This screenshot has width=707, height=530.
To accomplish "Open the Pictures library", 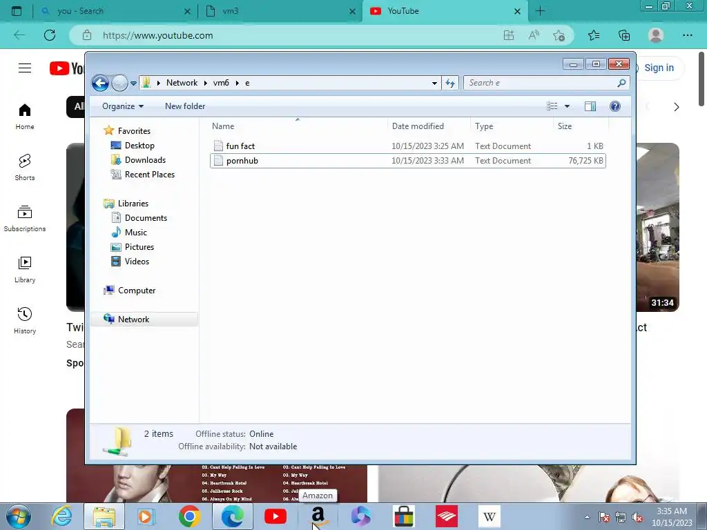I will pyautogui.click(x=139, y=247).
